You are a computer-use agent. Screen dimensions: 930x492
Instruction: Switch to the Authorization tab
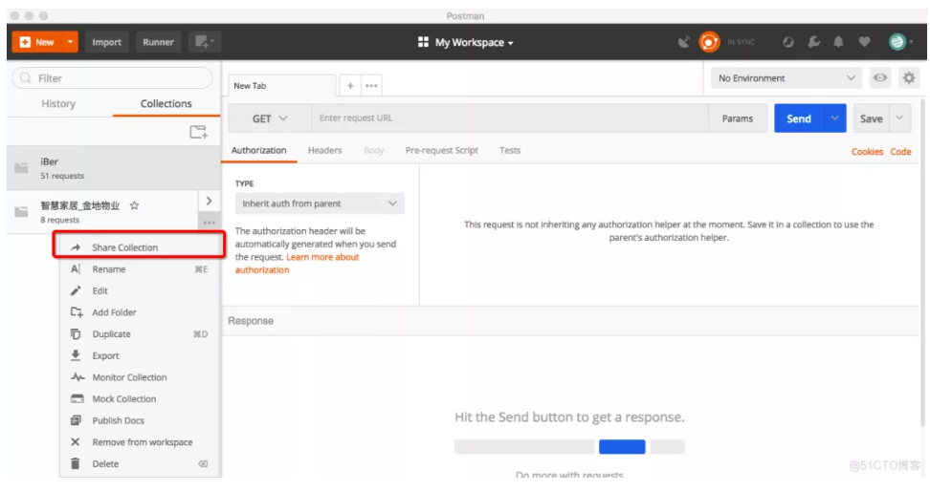pos(258,150)
